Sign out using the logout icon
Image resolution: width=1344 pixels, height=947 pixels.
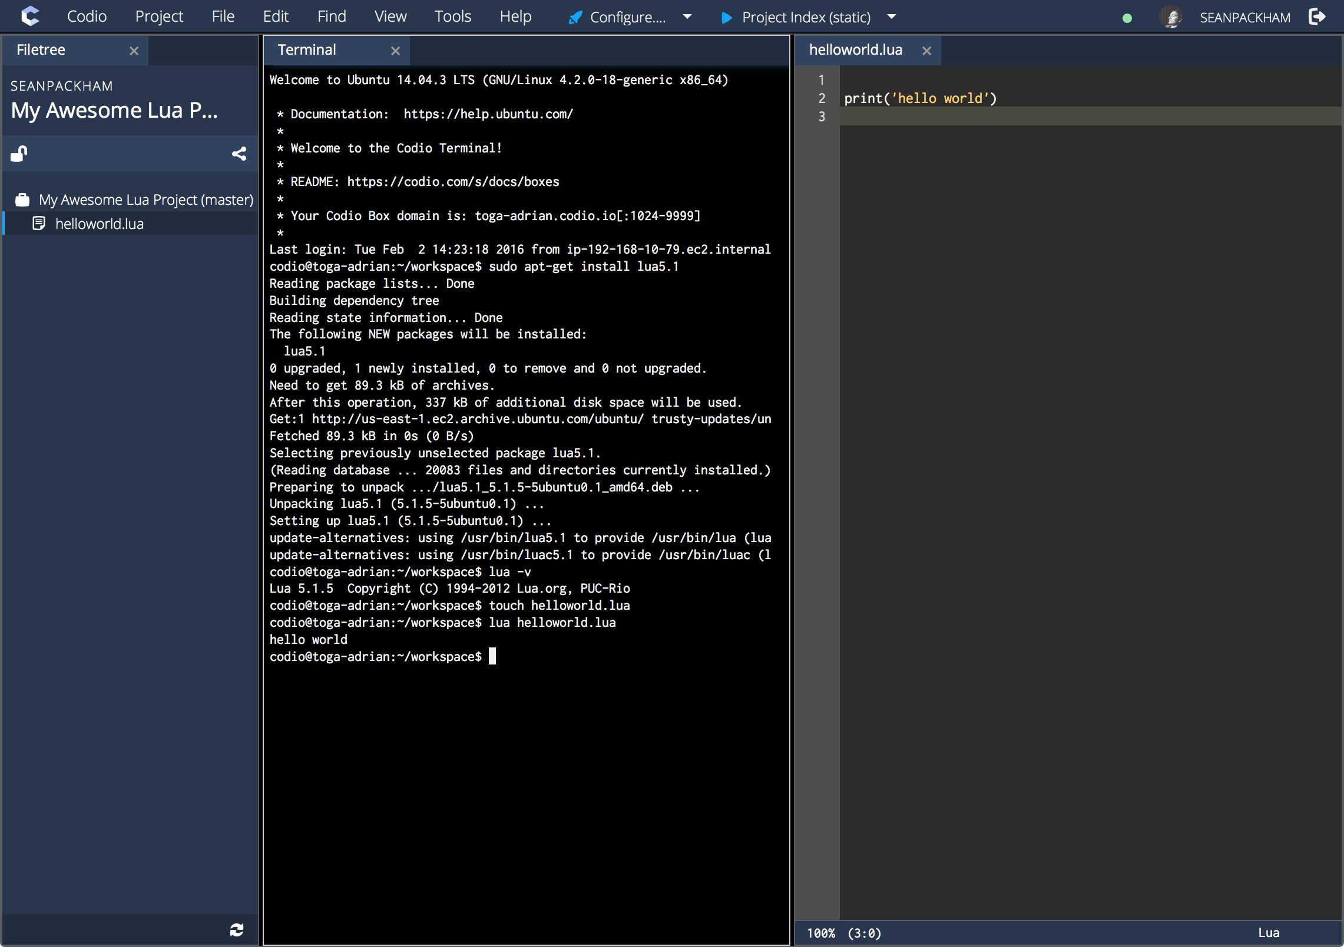[1317, 16]
